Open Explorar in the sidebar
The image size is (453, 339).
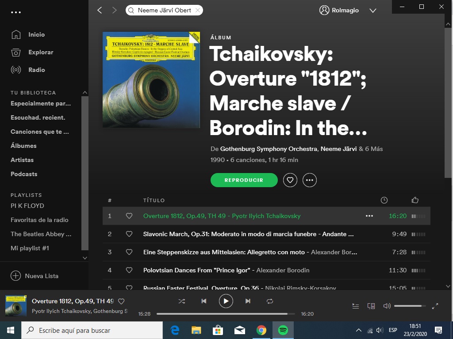click(32, 52)
